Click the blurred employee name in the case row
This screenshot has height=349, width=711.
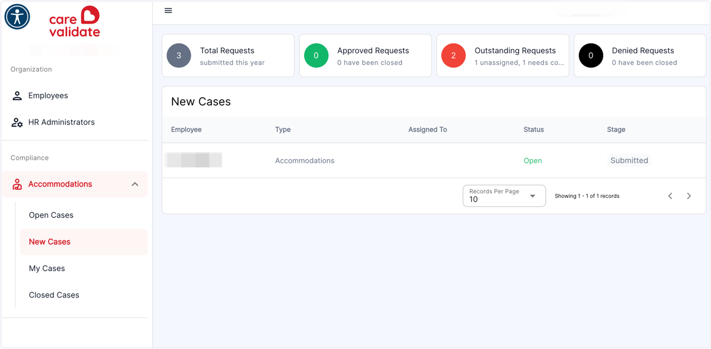click(194, 160)
